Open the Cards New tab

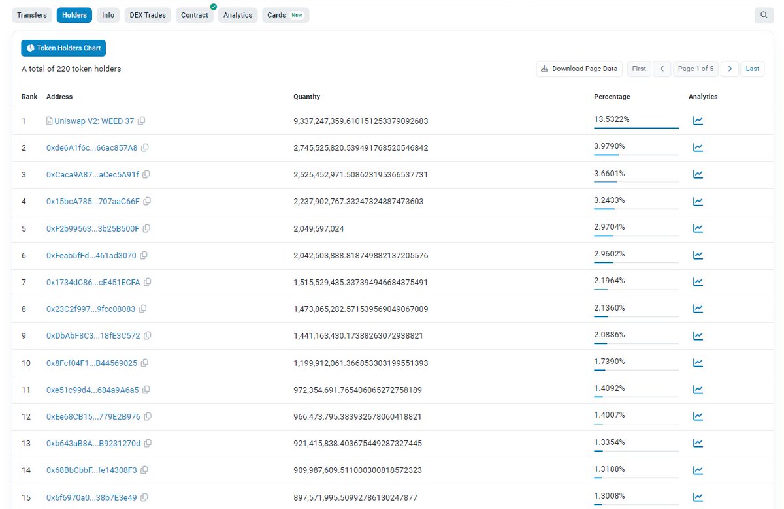point(286,15)
